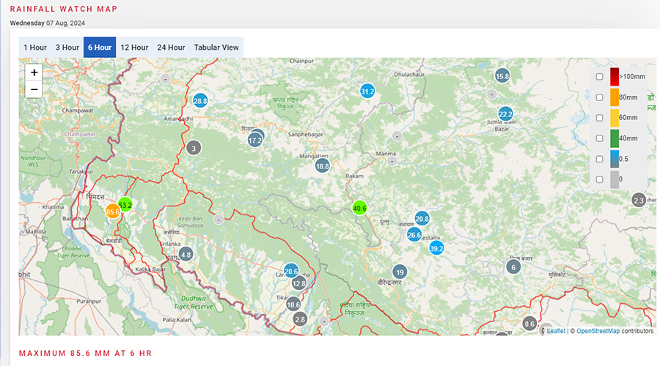Switch to the 24 Hour tab
The image size is (660, 366).
pos(171,48)
